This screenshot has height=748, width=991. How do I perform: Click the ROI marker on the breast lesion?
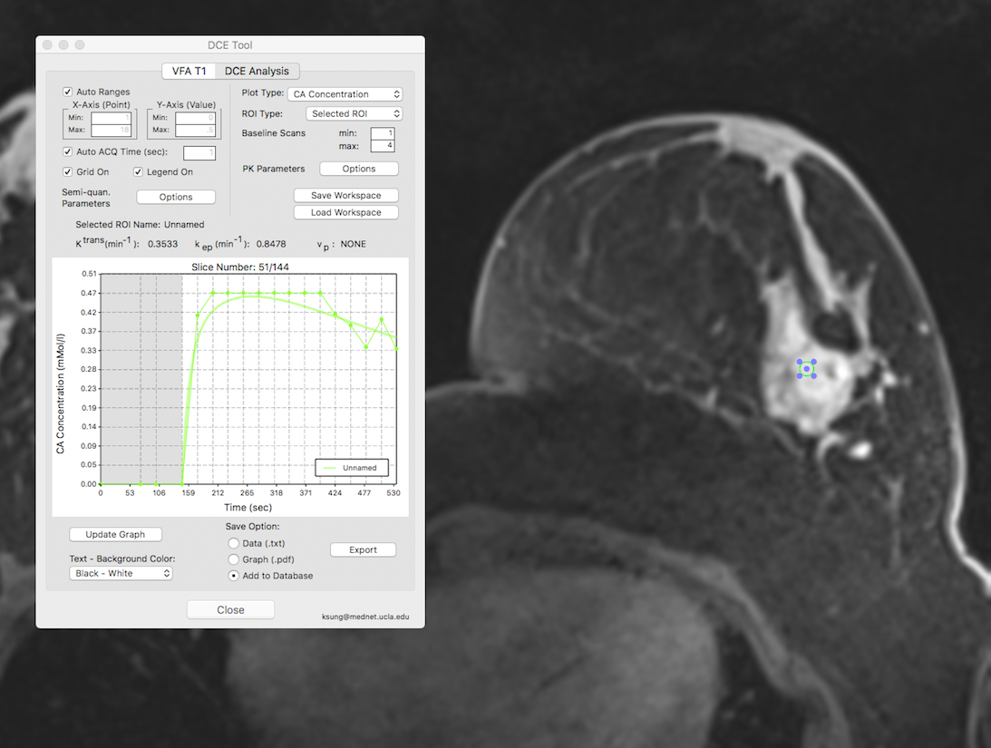[806, 368]
